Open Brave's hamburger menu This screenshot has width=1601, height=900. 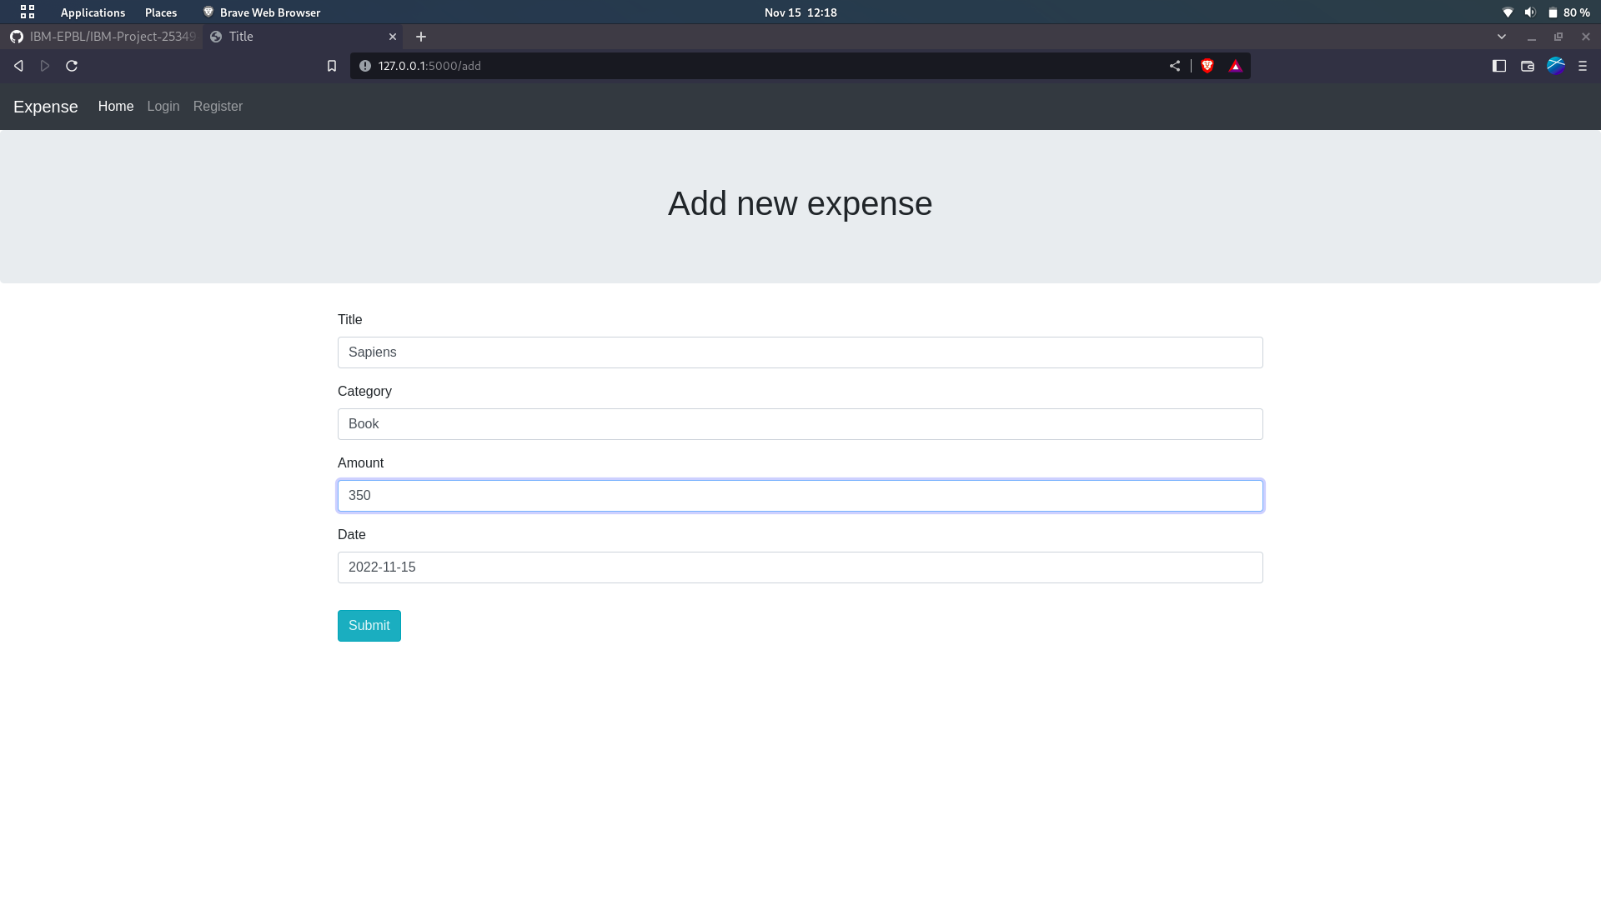coord(1584,66)
